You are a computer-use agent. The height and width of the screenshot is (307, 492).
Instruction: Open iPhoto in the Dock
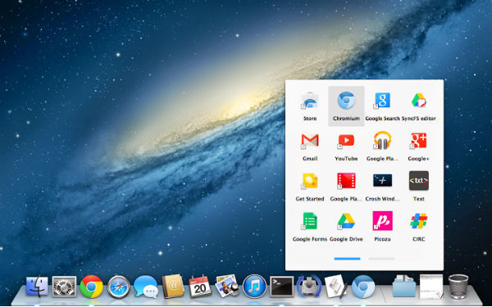click(227, 286)
